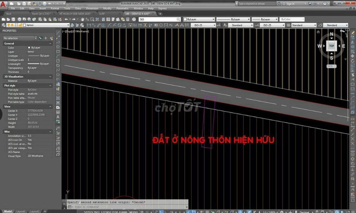The height and width of the screenshot is (213, 356).
Task: Switch to the KẾ HOẠCH SDĐ NĂM 2020 tab
Action: [75, 14]
